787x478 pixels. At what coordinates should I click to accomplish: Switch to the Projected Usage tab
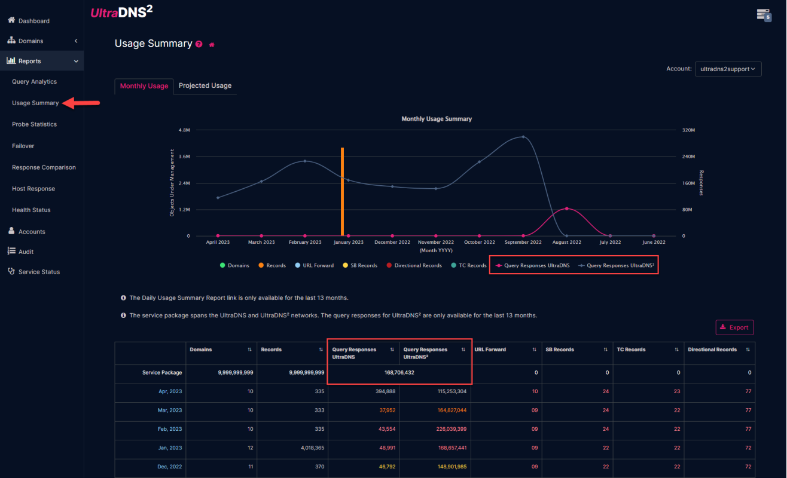(205, 85)
